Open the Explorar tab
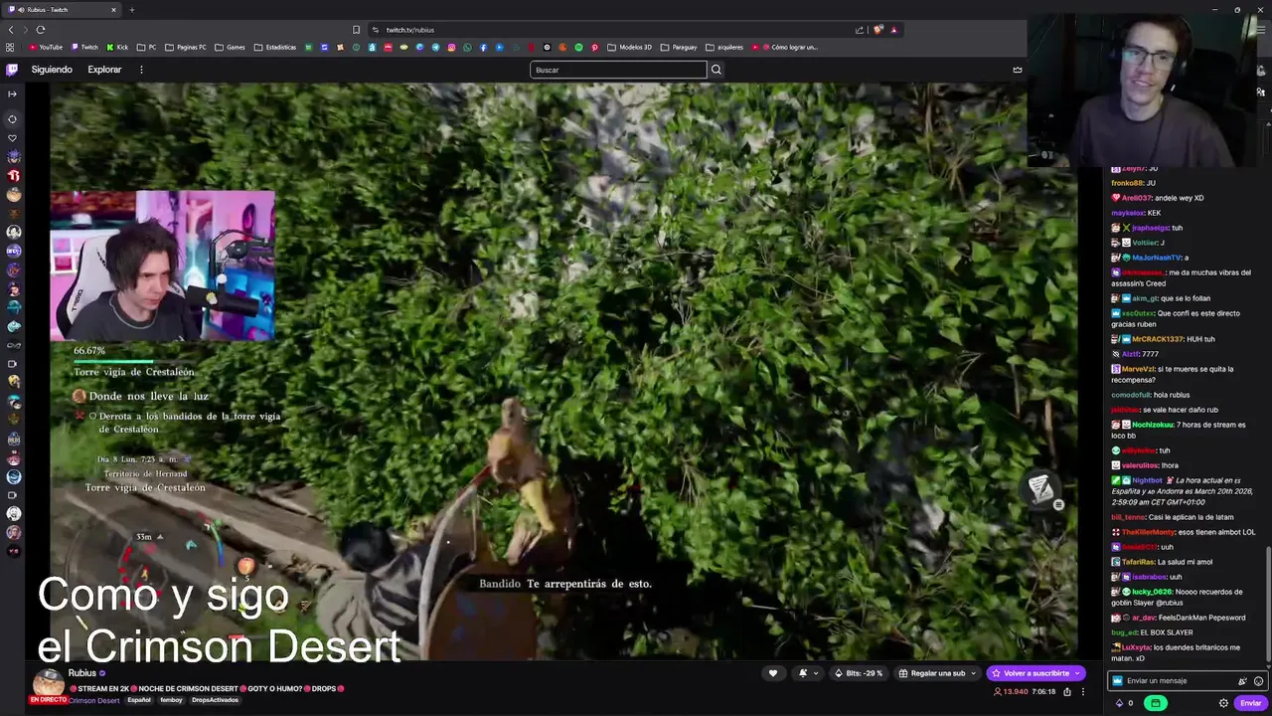The width and height of the screenshot is (1272, 716). 104,70
